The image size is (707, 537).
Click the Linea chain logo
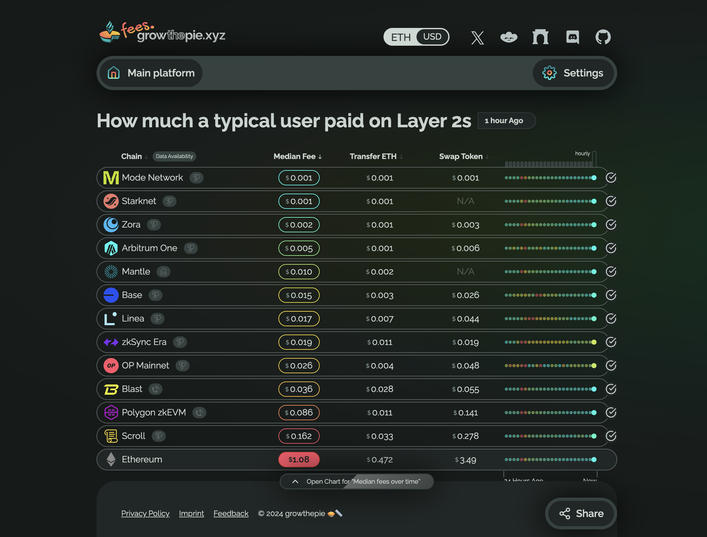(110, 319)
